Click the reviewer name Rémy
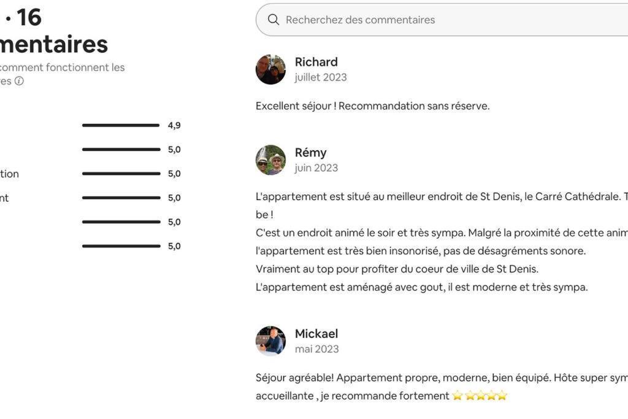Viewport: 628px width, 419px height. (310, 153)
